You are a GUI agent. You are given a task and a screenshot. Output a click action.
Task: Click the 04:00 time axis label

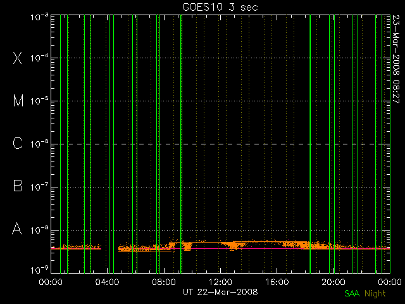(x=107, y=282)
